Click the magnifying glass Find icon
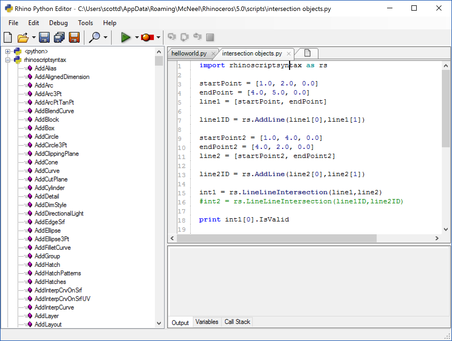Image resolution: width=452 pixels, height=341 pixels. click(x=95, y=37)
